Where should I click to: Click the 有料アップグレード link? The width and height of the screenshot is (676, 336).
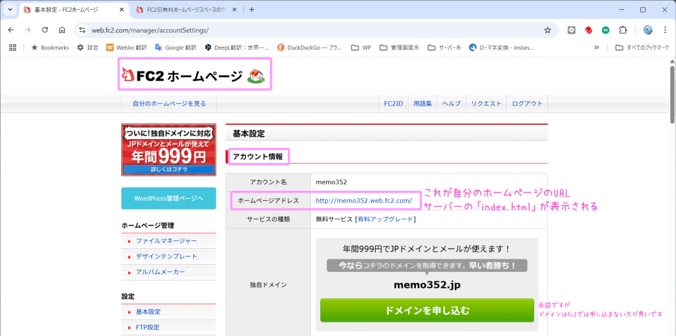coord(385,219)
